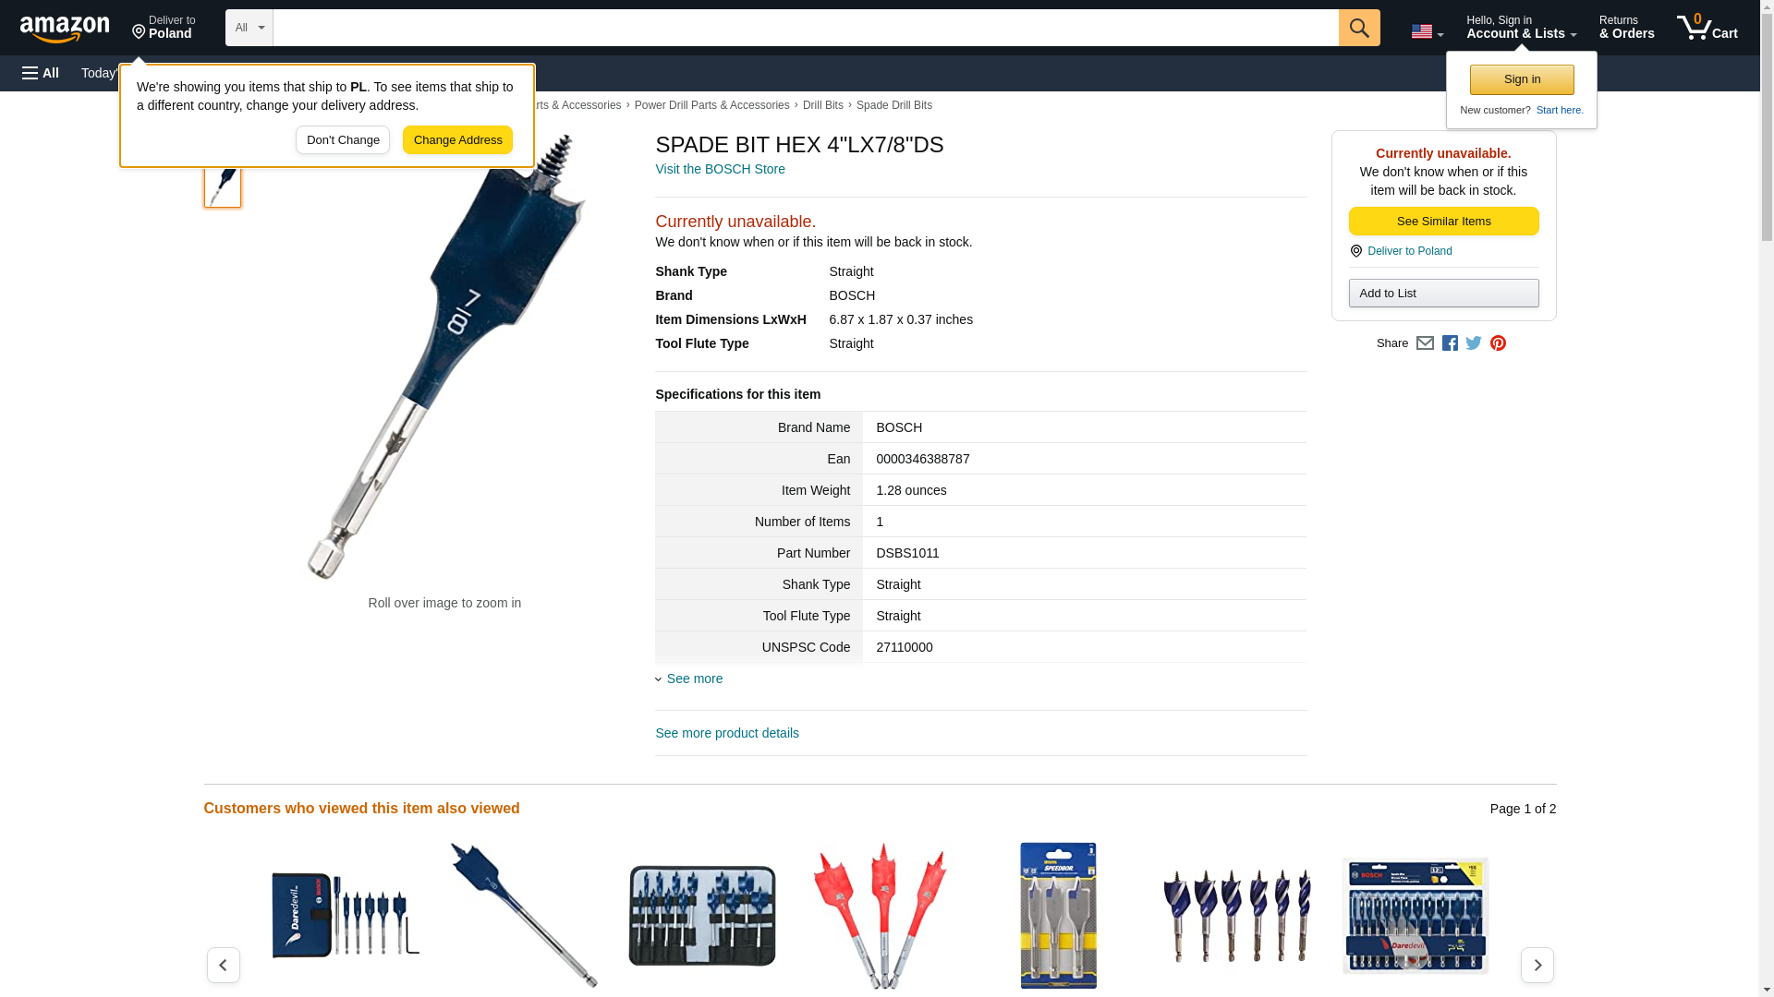Select the spade bit image thumbnail

tap(223, 182)
